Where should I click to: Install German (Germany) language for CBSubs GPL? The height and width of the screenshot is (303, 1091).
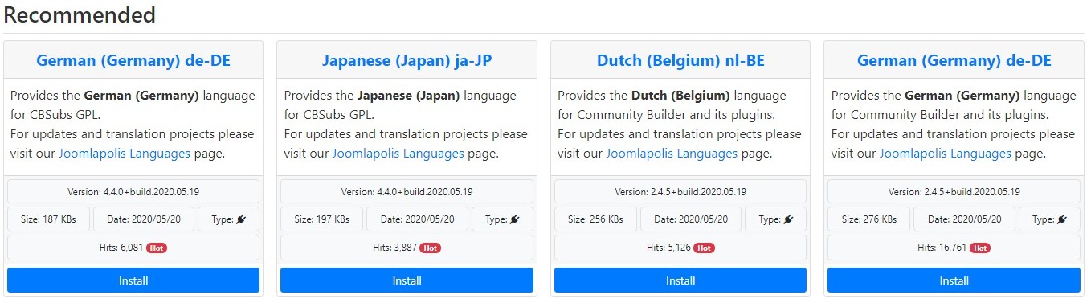point(133,280)
